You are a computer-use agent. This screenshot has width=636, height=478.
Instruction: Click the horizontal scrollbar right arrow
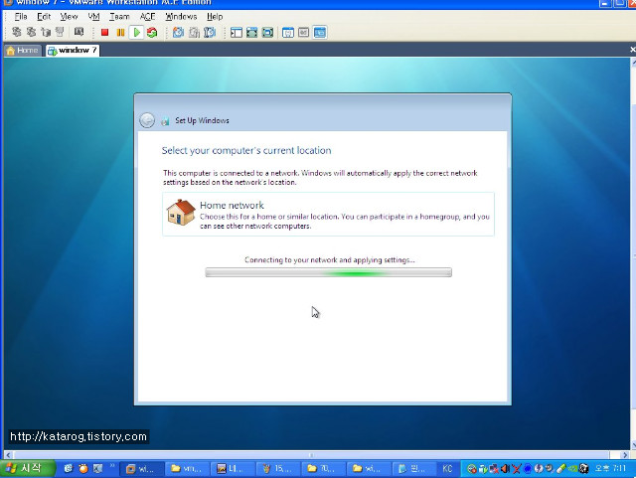625,455
